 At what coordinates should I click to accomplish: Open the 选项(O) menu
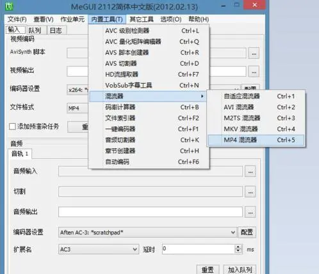point(171,19)
